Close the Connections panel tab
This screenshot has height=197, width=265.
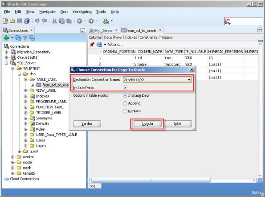[x=32, y=30]
